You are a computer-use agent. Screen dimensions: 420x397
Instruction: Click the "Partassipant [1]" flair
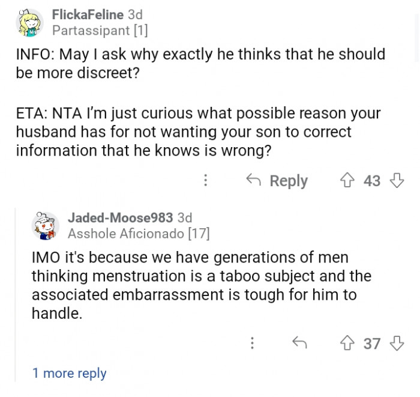pos(100,29)
